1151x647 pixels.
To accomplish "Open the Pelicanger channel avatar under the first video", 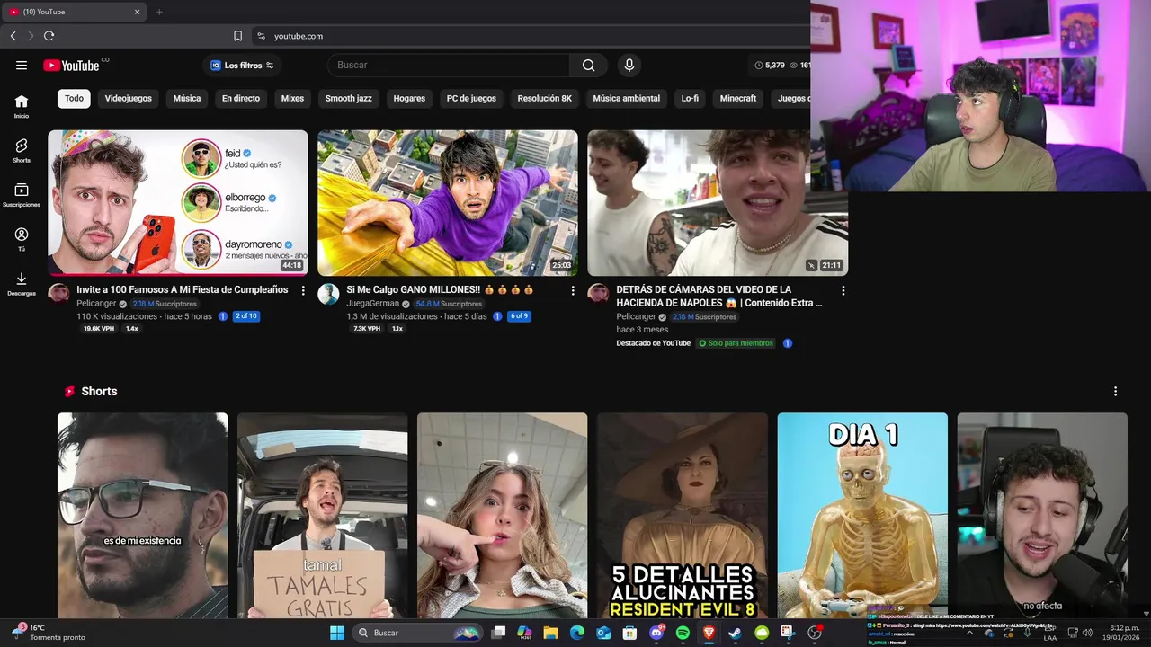I will 58,294.
